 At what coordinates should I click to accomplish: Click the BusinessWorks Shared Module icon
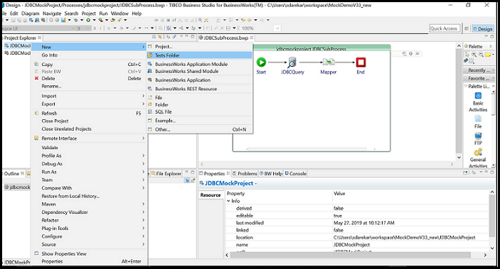tap(150, 71)
